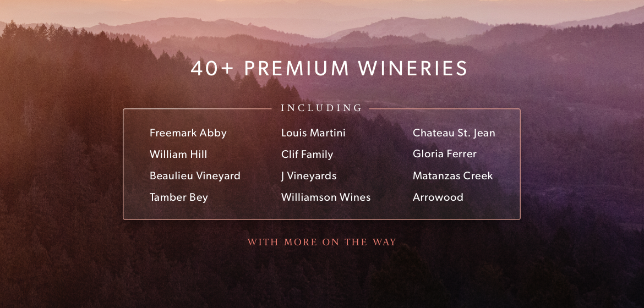Open the J Vineyards entry

point(309,176)
